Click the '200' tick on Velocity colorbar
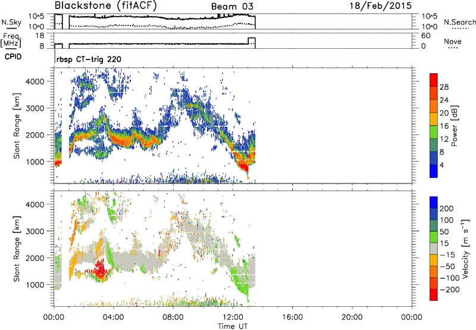This screenshot has width=476, height=330. (447, 208)
